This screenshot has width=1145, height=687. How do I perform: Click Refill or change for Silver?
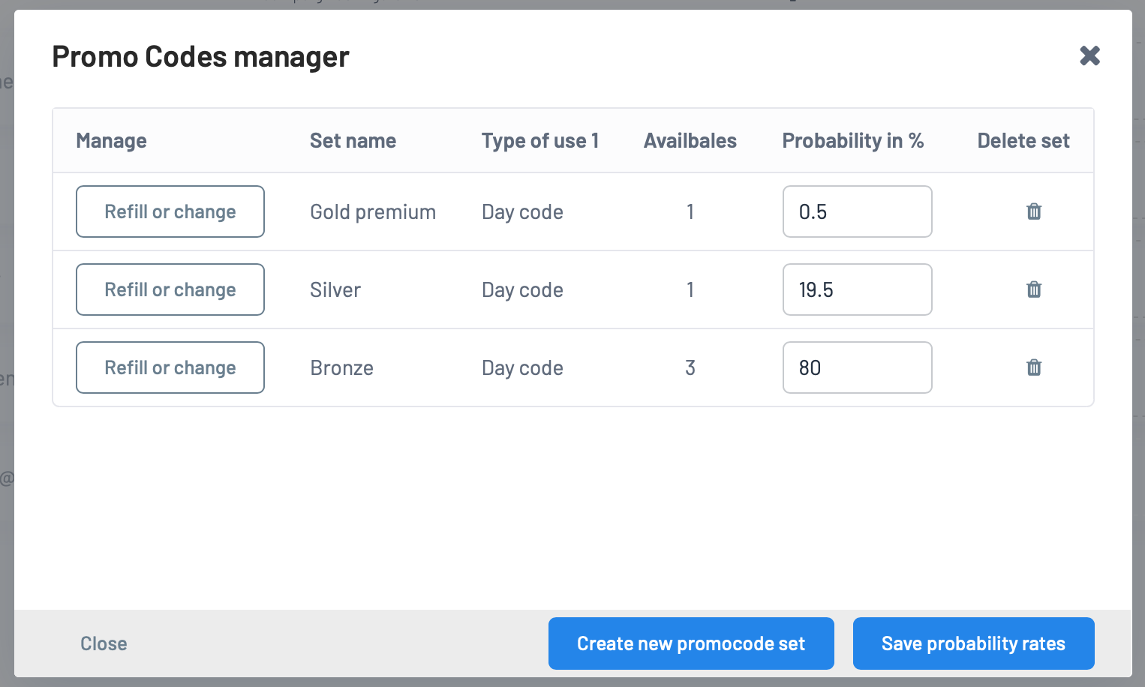(x=170, y=289)
